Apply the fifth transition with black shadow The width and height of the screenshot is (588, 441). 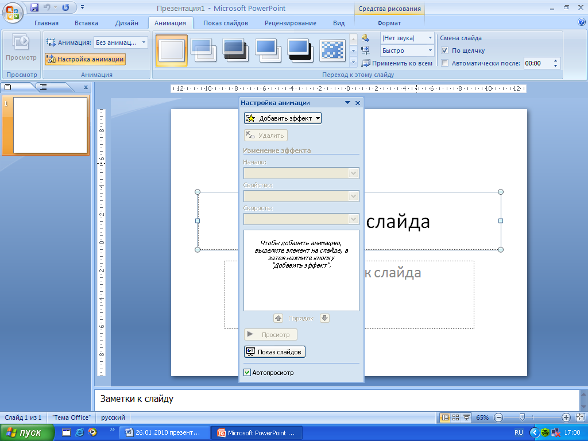click(300, 51)
